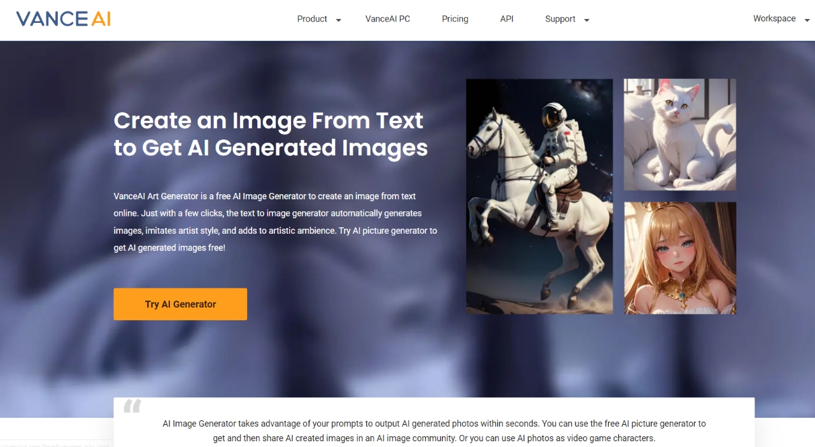Click the quotation mark icon
Viewport: 815px width, 447px height.
[x=132, y=406]
